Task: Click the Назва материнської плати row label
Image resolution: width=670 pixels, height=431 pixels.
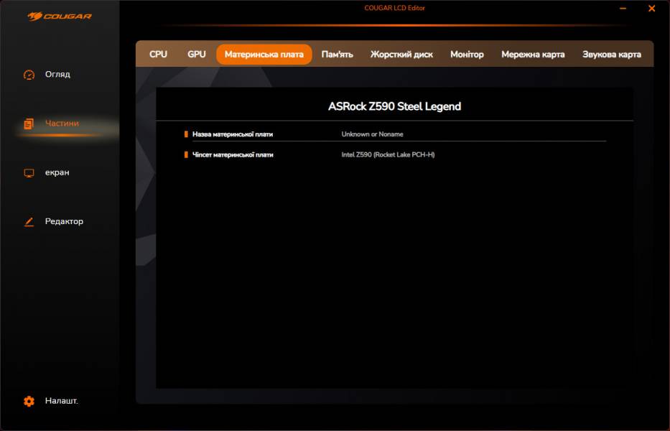Action: tap(232, 134)
